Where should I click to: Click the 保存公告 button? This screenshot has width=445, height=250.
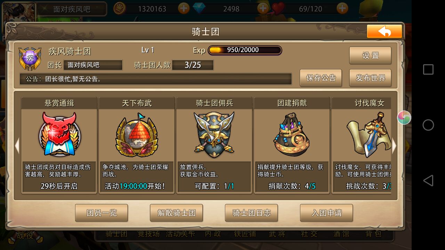321,78
